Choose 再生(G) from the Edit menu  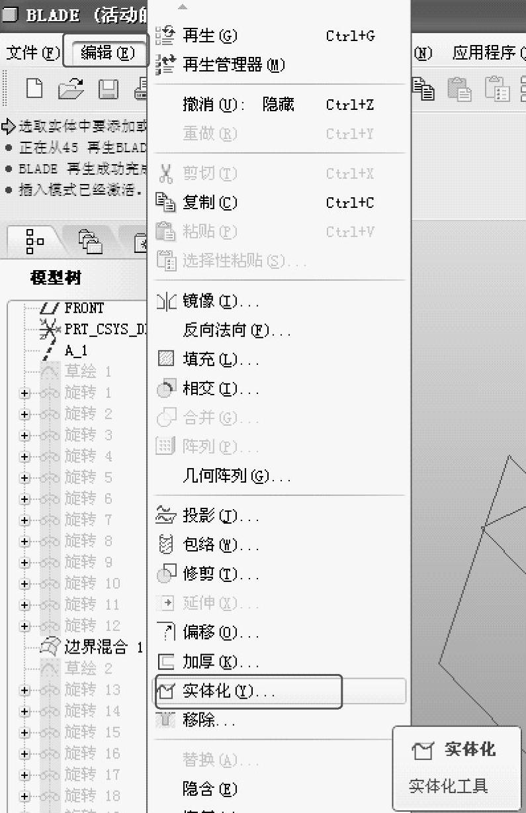click(x=279, y=36)
